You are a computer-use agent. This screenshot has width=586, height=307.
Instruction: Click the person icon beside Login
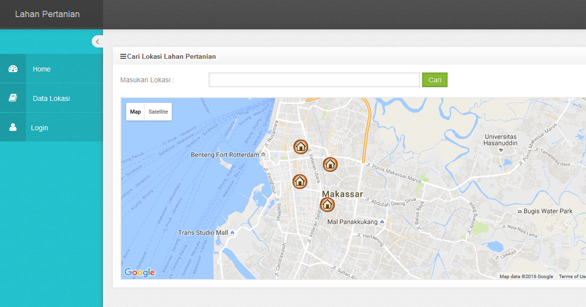[x=13, y=127]
